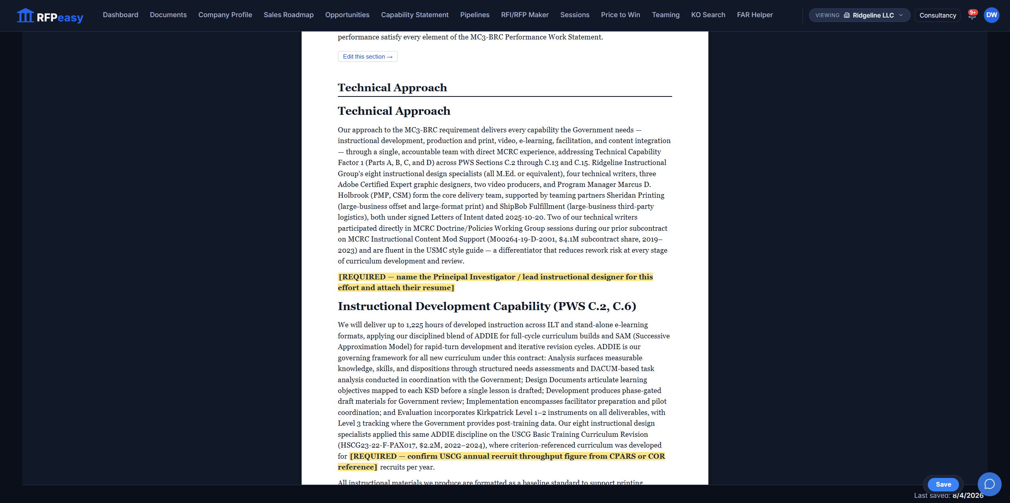Click the Instructional Development Capability heading
1010x503 pixels.
(x=487, y=306)
